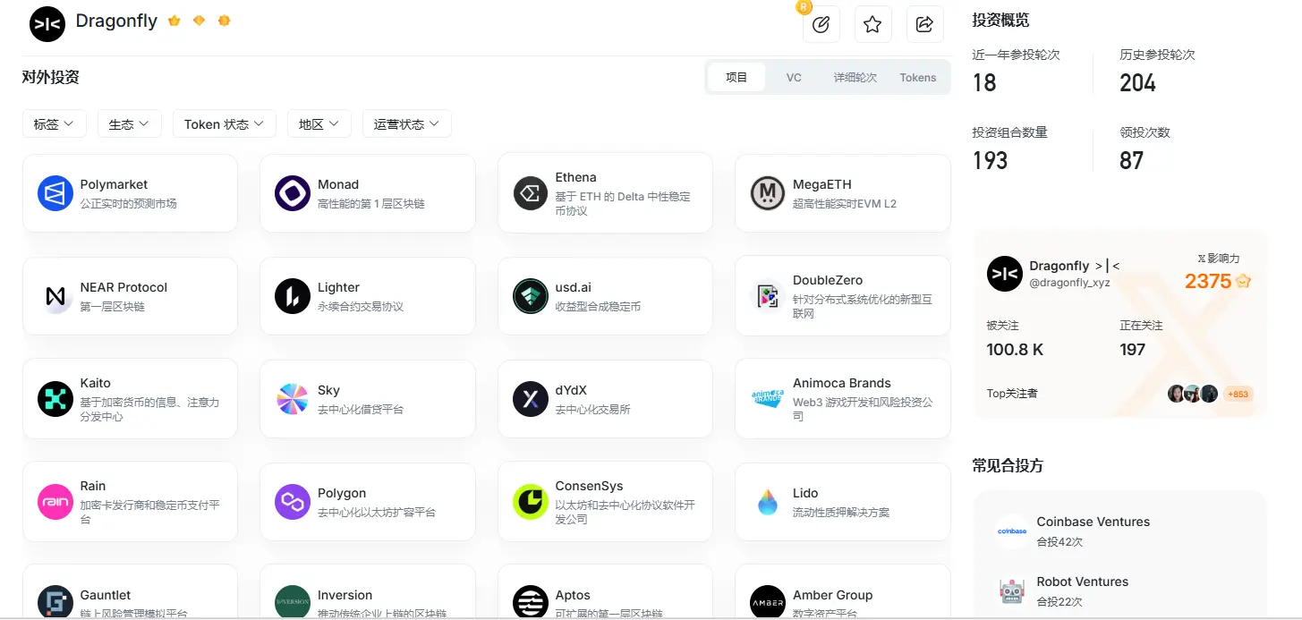Open the Amber Group logo icon
1302x620 pixels.
(767, 601)
